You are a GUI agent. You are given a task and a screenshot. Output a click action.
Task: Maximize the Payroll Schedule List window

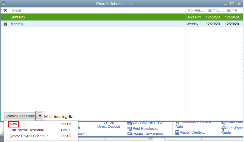tap(232, 4)
